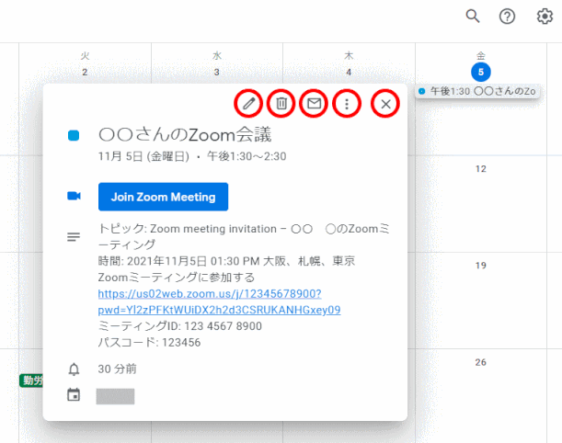Select the event title ○○さんのZoom会議
The height and width of the screenshot is (443, 562).
[x=185, y=135]
